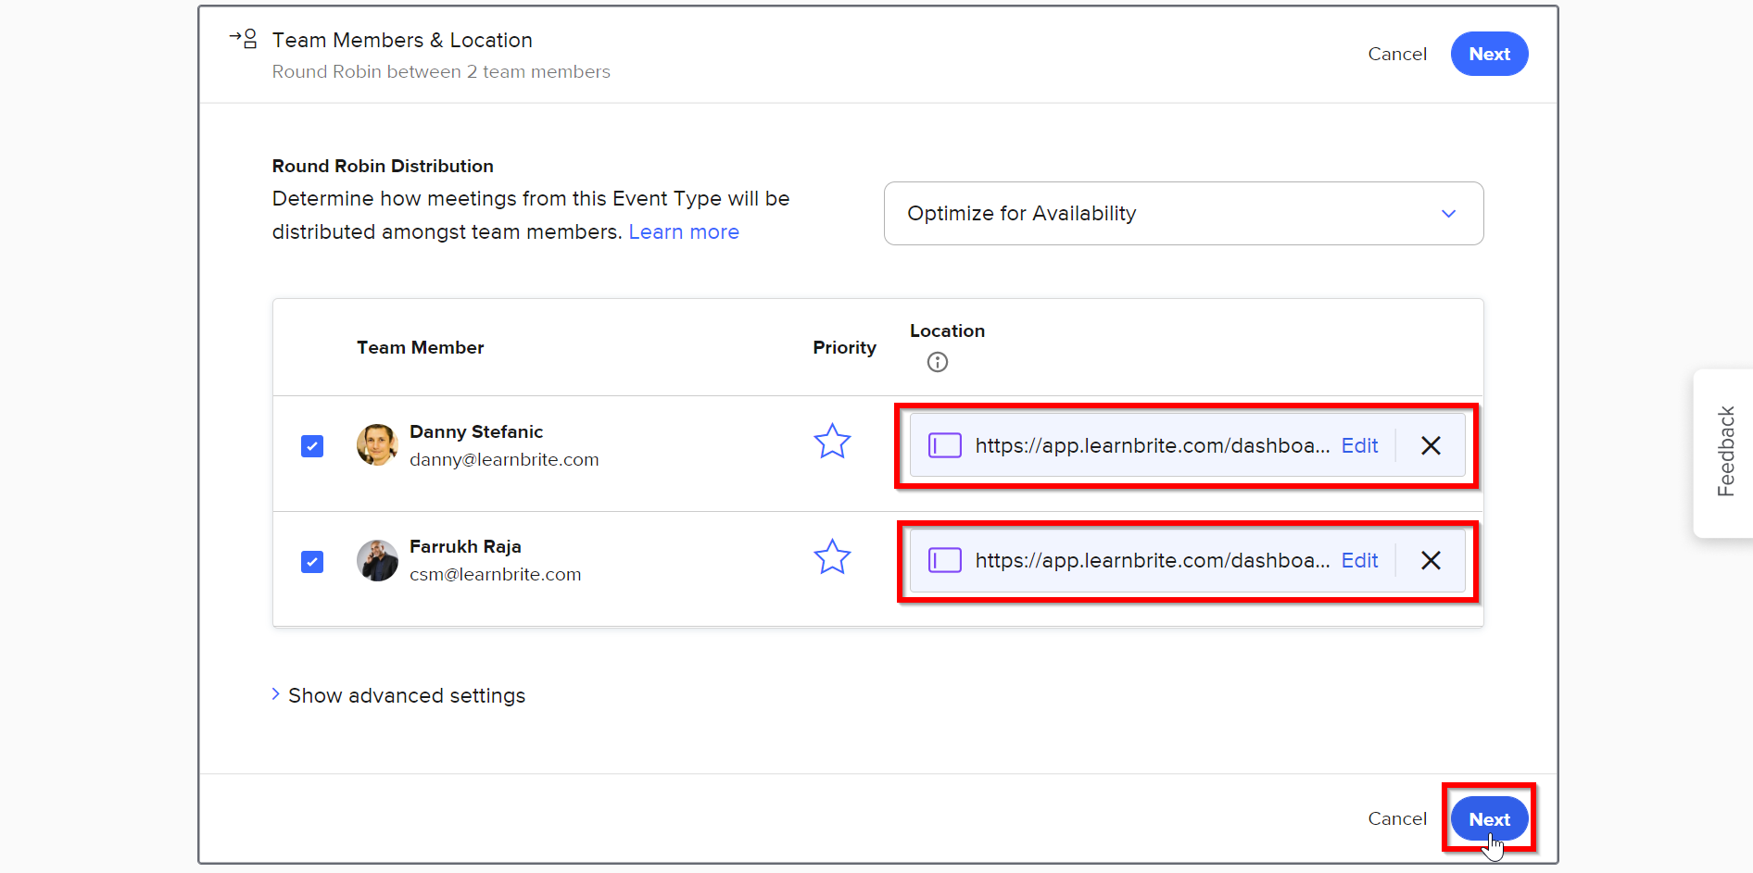Open the Feedback side tab
The image size is (1753, 873).
tap(1725, 452)
